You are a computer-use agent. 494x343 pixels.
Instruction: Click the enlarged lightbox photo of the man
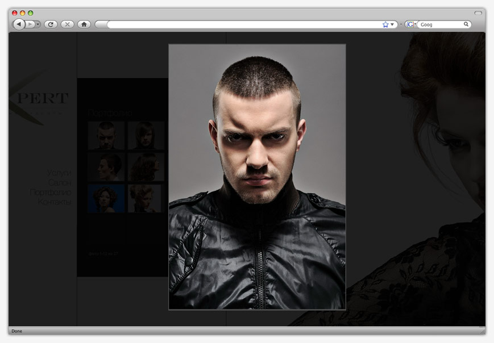pos(257,177)
